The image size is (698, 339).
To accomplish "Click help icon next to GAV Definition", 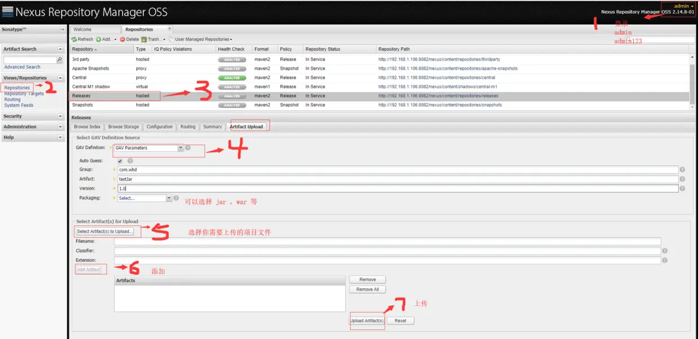I will coord(188,148).
